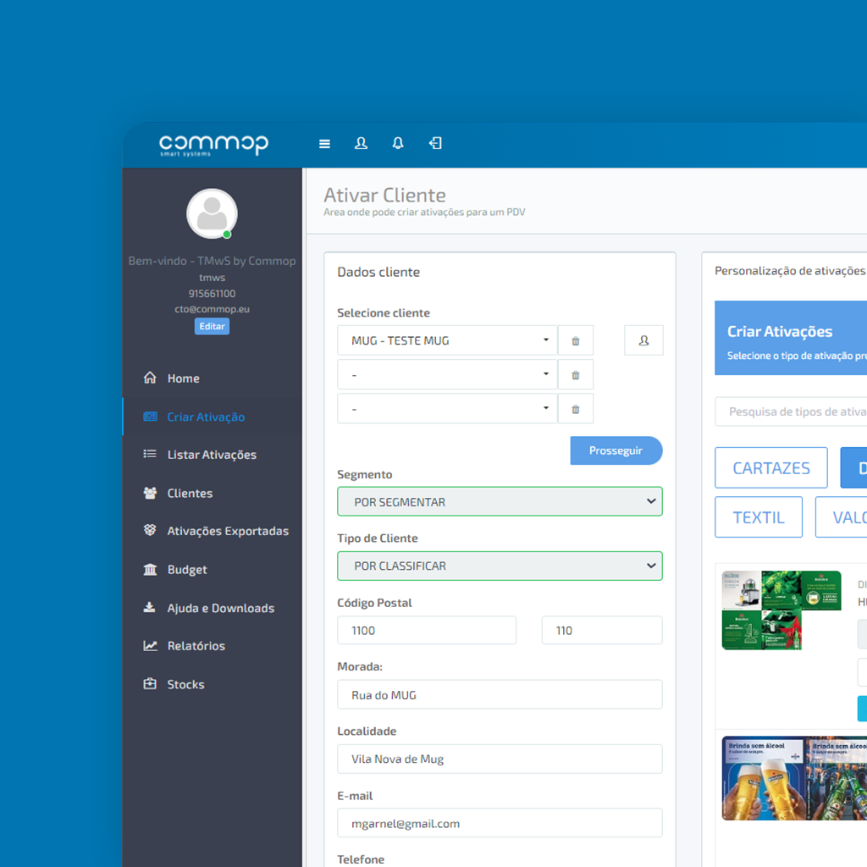Click the 915661100 phone number text
Image resolution: width=867 pixels, height=867 pixels.
pyautogui.click(x=212, y=294)
